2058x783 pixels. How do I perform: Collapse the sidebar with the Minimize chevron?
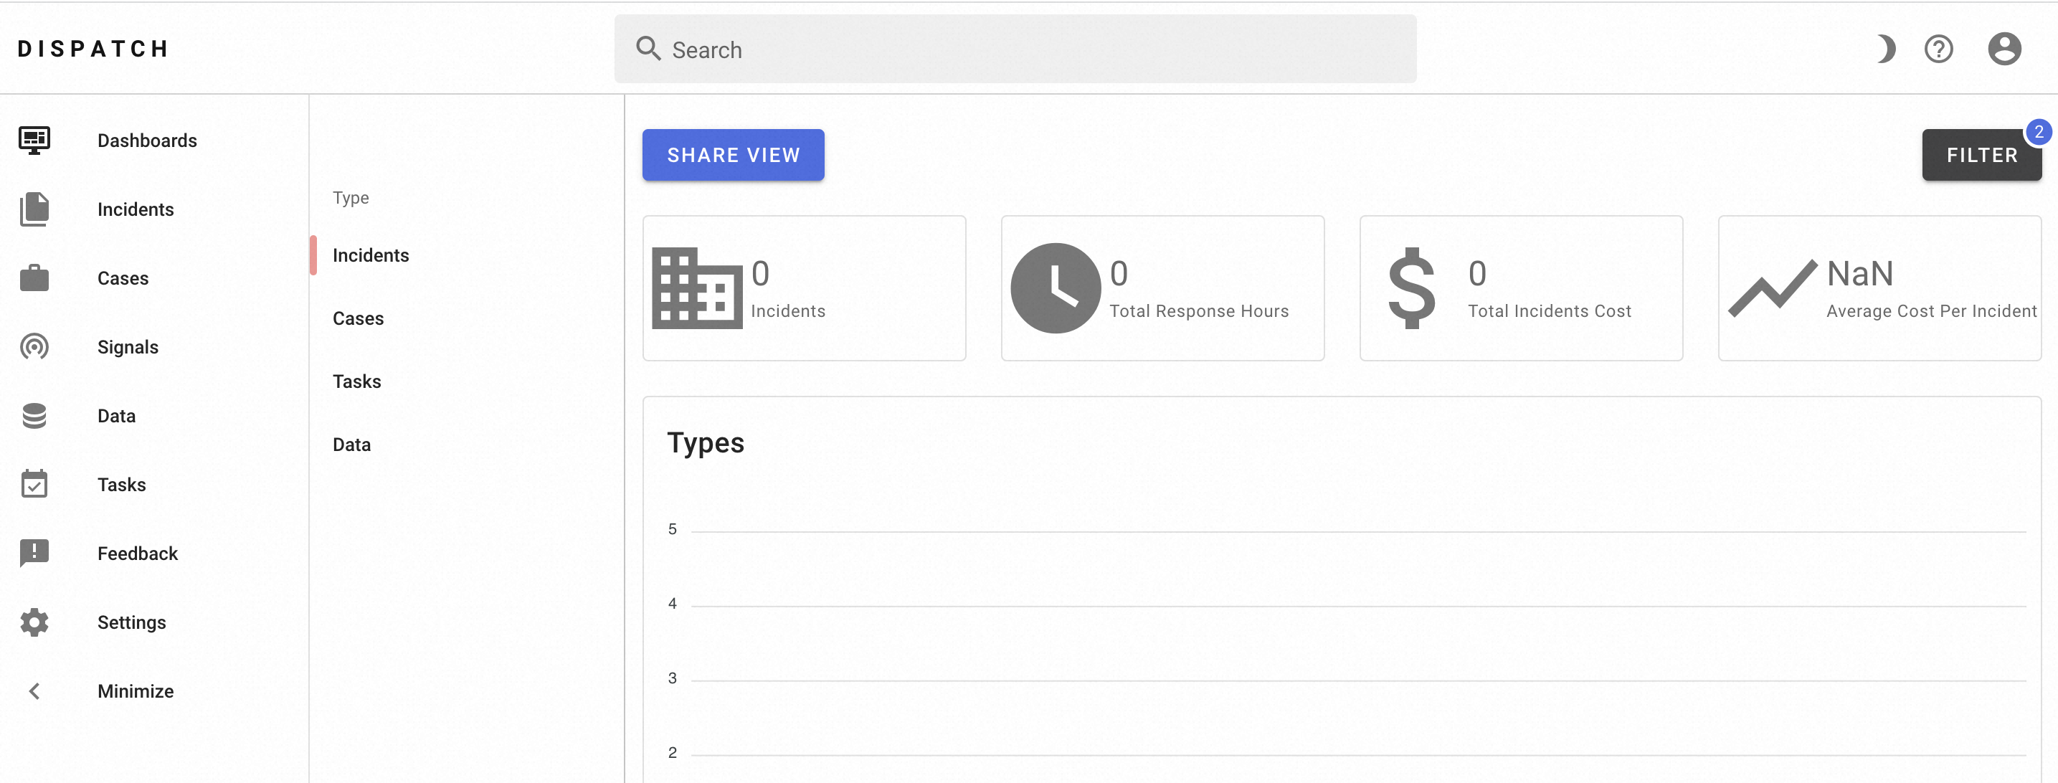tap(34, 691)
